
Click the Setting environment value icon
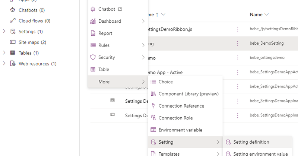228,153
